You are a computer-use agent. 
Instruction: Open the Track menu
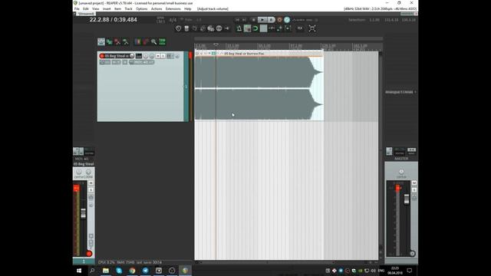coord(128,8)
